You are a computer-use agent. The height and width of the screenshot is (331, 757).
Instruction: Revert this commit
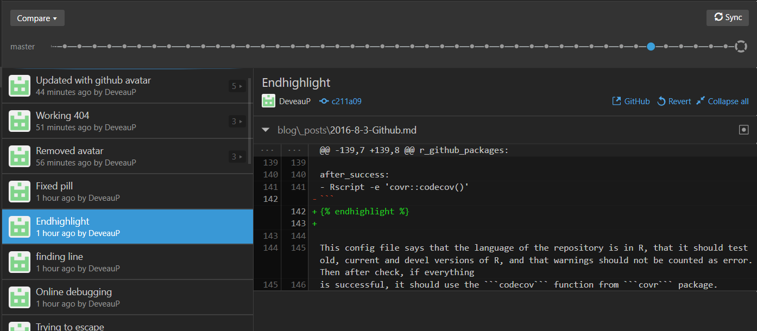[x=674, y=101]
